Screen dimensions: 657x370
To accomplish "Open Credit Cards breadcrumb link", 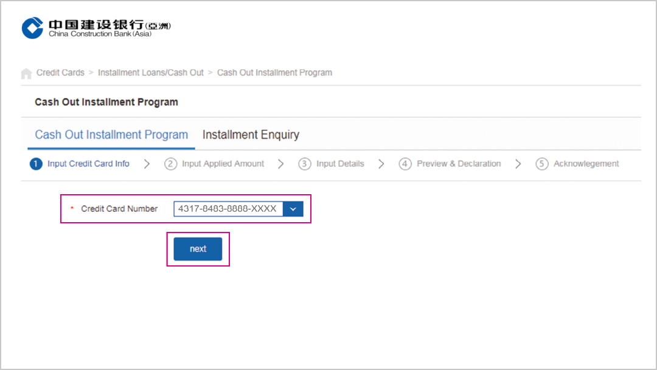I will (x=60, y=72).
